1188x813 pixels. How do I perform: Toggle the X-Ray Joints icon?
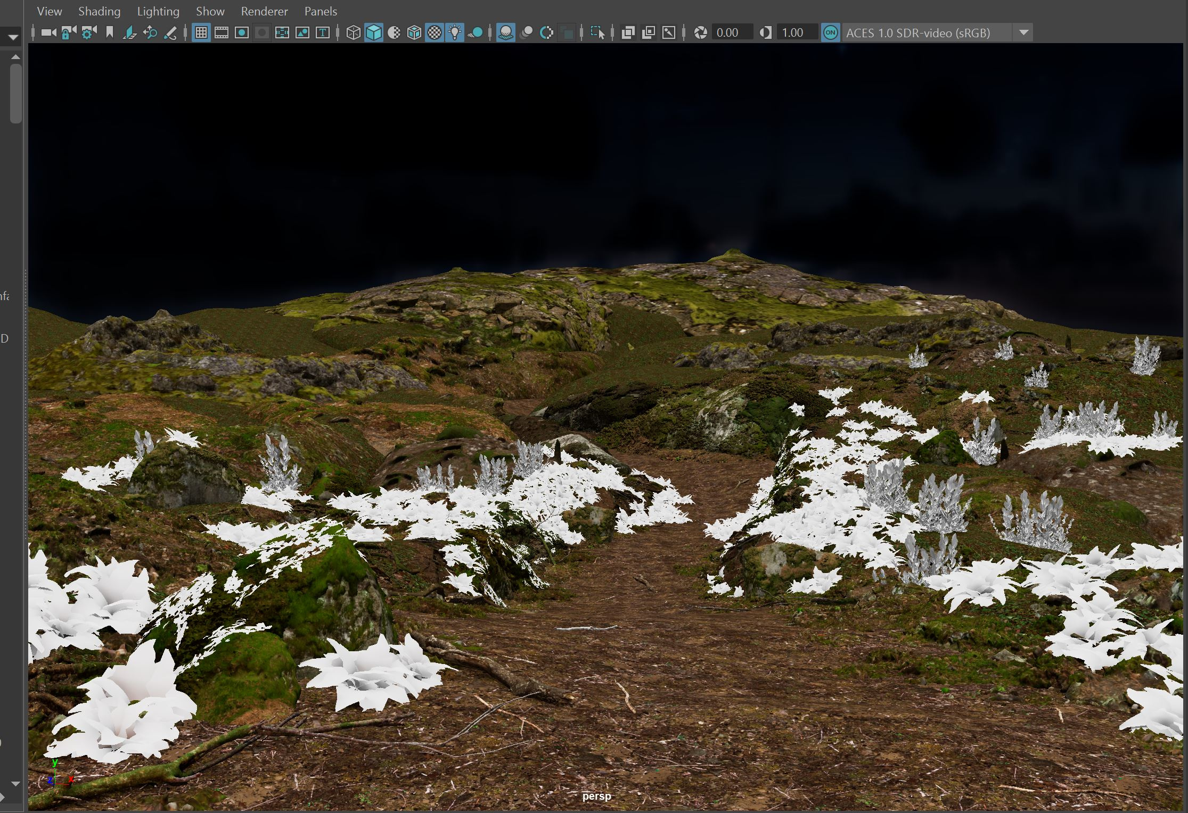669,33
